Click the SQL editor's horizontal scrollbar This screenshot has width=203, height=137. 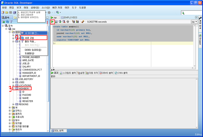click(x=122, y=68)
